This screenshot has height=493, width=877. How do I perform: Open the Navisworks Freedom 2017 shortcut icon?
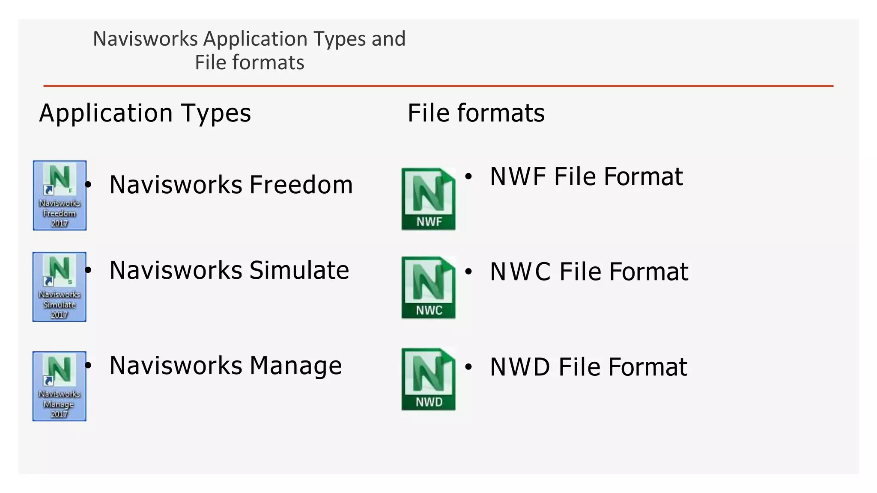pyautogui.click(x=60, y=195)
